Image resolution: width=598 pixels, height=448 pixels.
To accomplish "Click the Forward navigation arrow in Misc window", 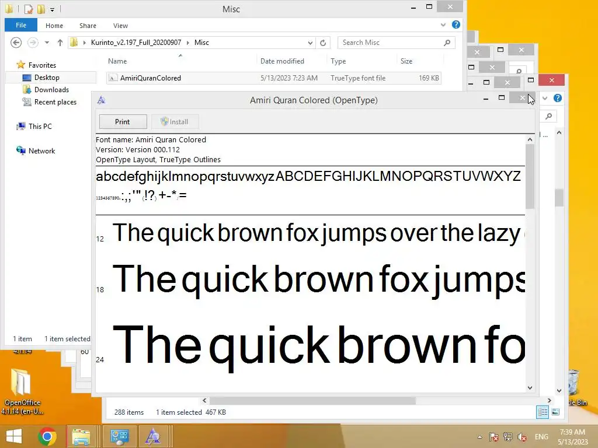I will coord(33,42).
